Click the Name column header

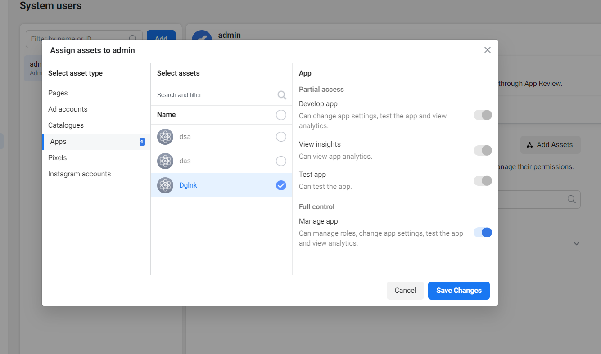167,115
